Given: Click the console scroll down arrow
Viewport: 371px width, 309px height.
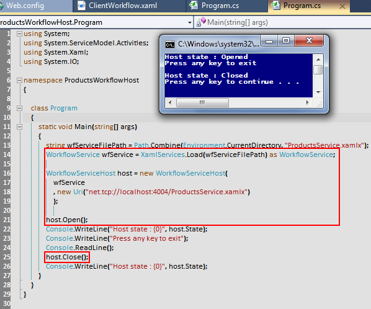Looking at the screenshot, I should 318,92.
